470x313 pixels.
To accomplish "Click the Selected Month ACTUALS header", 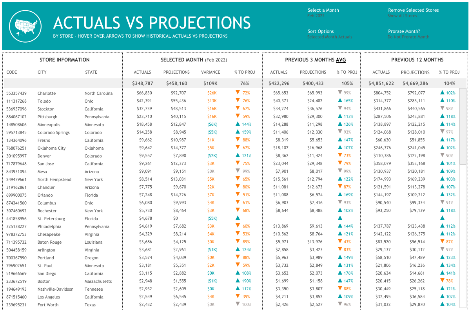I will pyautogui.click(x=142, y=72).
